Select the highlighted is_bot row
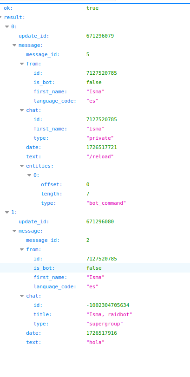The image size is (190, 377). click(95, 268)
